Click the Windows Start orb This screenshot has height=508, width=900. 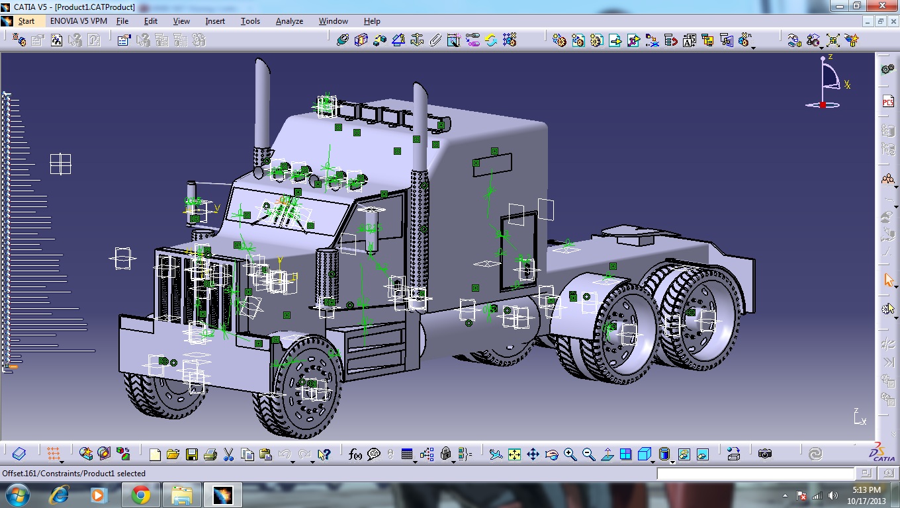click(17, 495)
